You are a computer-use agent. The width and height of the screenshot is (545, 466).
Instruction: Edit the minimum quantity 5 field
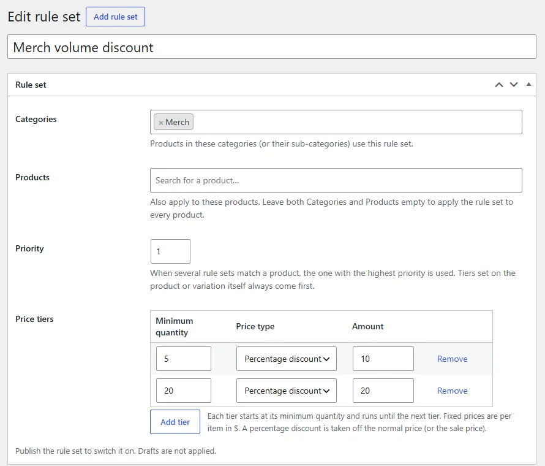(x=184, y=359)
